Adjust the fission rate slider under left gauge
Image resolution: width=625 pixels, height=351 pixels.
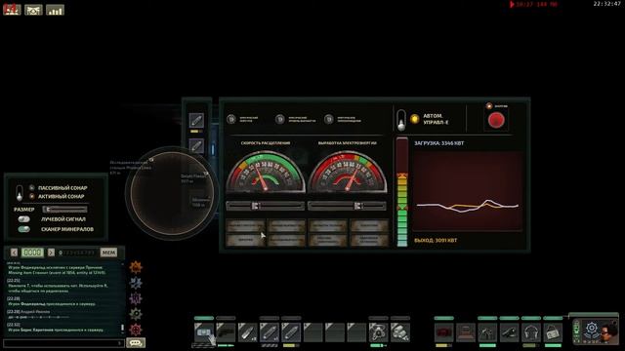(265, 206)
